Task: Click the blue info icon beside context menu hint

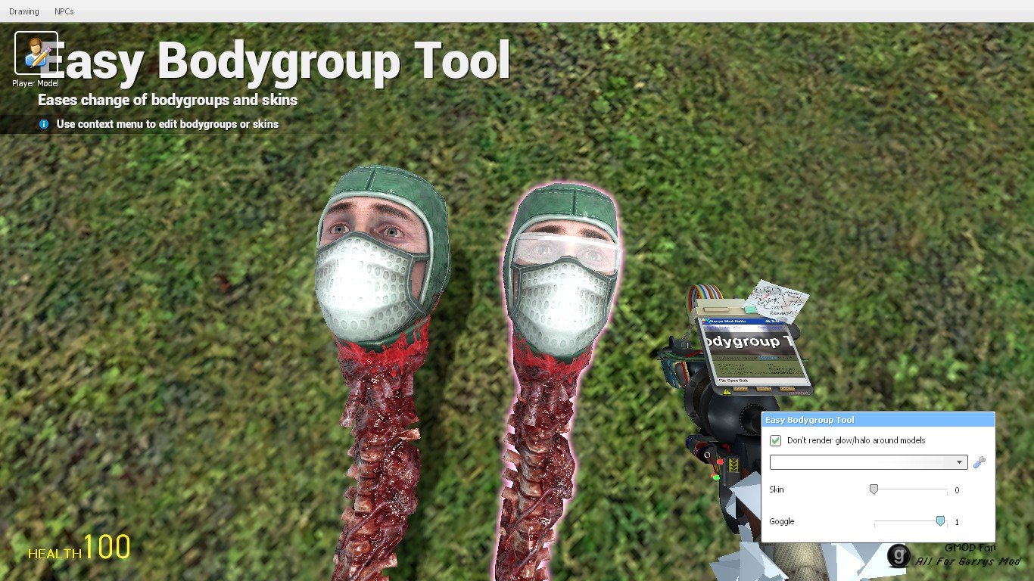Action: 44,124
